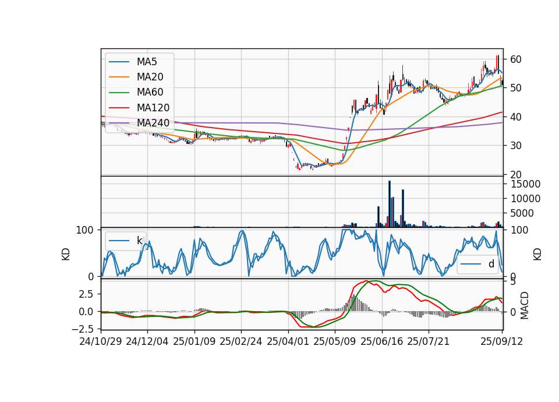Screen dimensions: 559x402
Task: Click the 50 price axis tick
Action: click(x=516, y=88)
